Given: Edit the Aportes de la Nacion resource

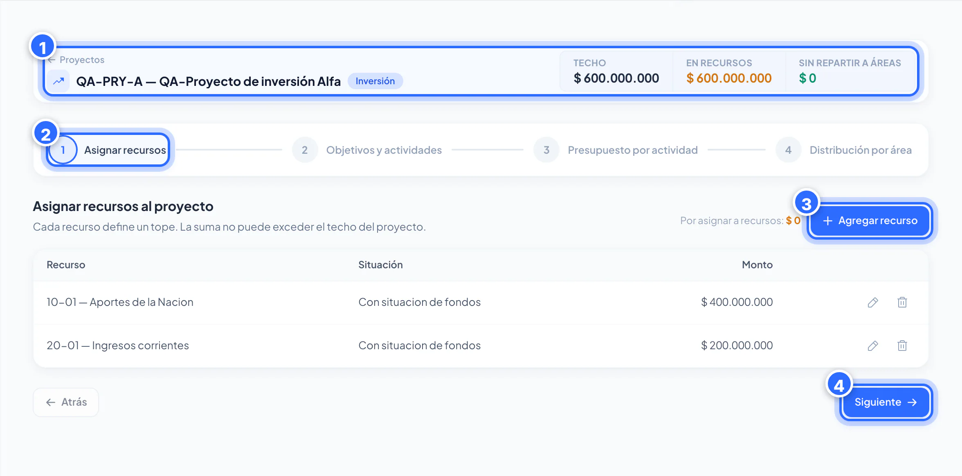Looking at the screenshot, I should point(873,303).
